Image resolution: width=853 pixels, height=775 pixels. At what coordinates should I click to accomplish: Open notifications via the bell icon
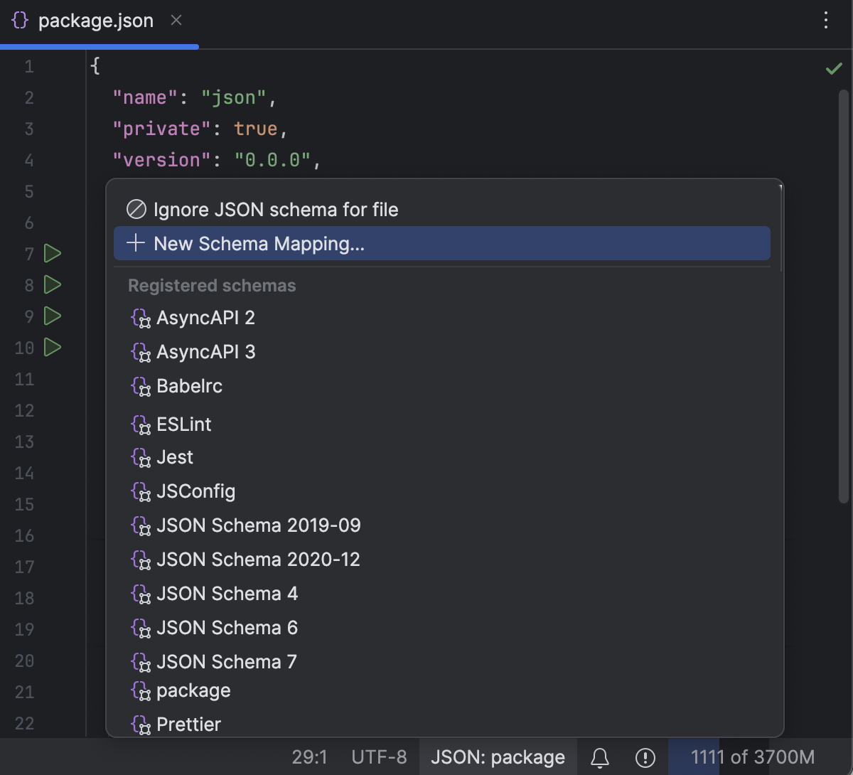[599, 757]
